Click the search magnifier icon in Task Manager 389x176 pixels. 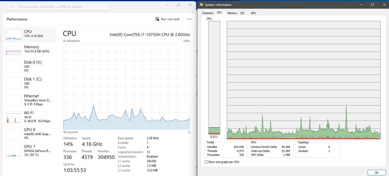point(12,7)
